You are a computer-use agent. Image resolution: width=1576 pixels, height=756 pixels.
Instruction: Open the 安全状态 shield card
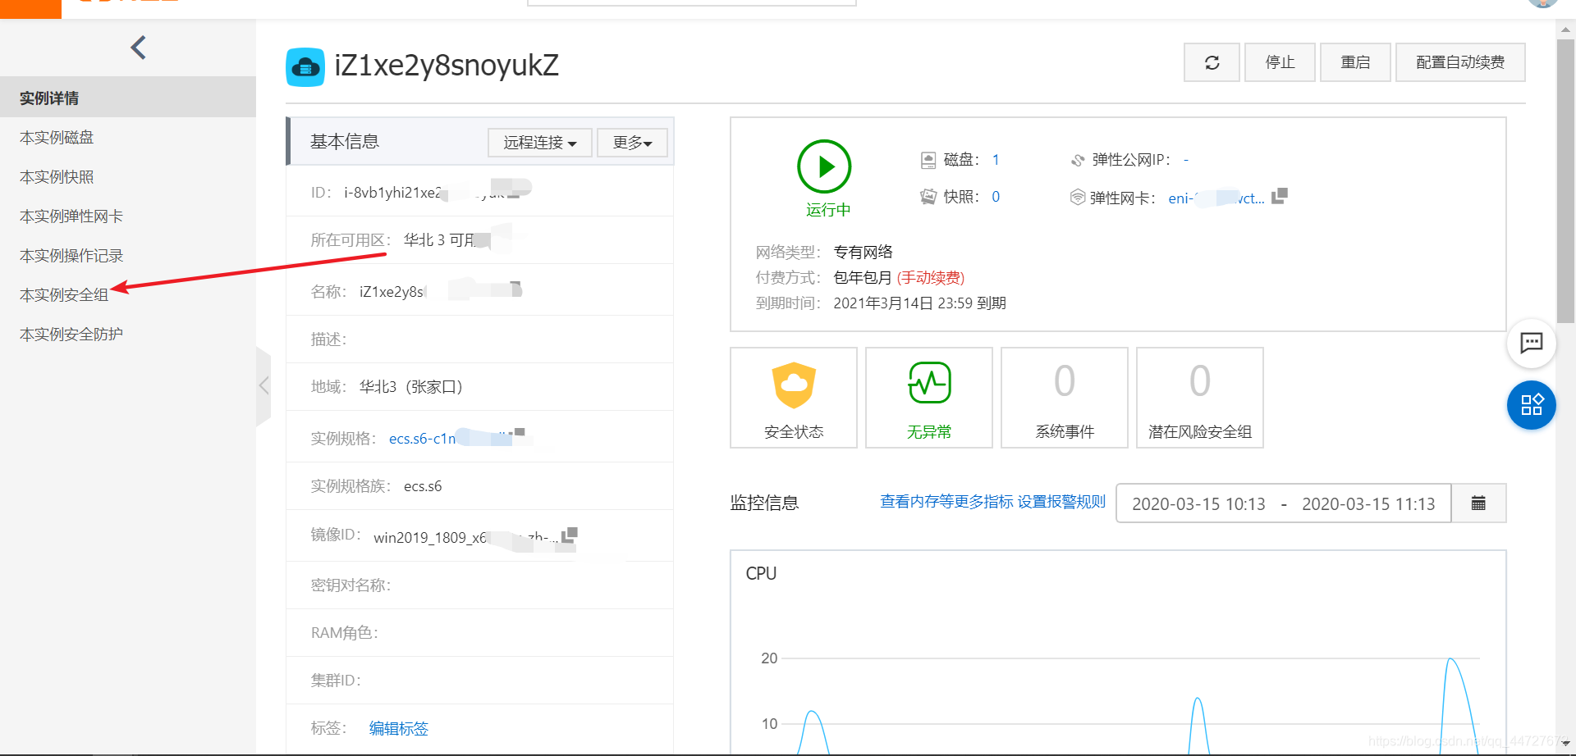[794, 398]
